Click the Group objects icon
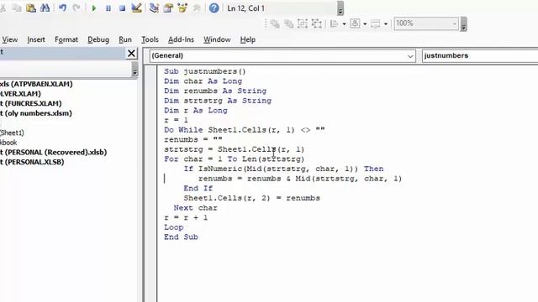 click(303, 23)
